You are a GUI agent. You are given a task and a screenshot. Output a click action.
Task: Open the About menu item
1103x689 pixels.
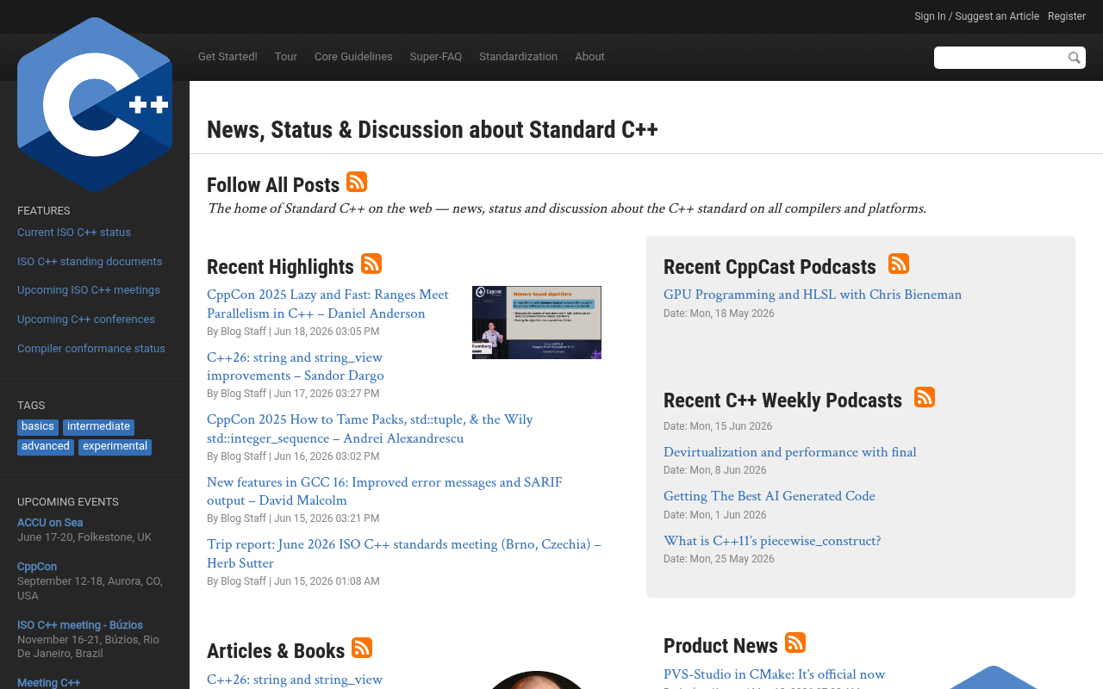589,57
